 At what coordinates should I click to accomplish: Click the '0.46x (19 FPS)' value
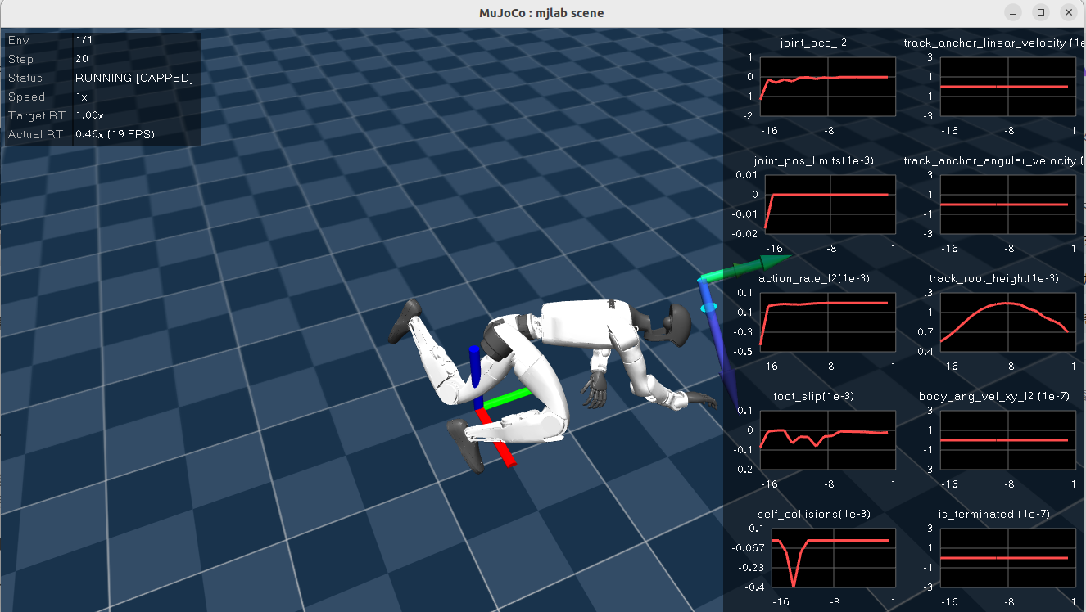[x=115, y=134]
